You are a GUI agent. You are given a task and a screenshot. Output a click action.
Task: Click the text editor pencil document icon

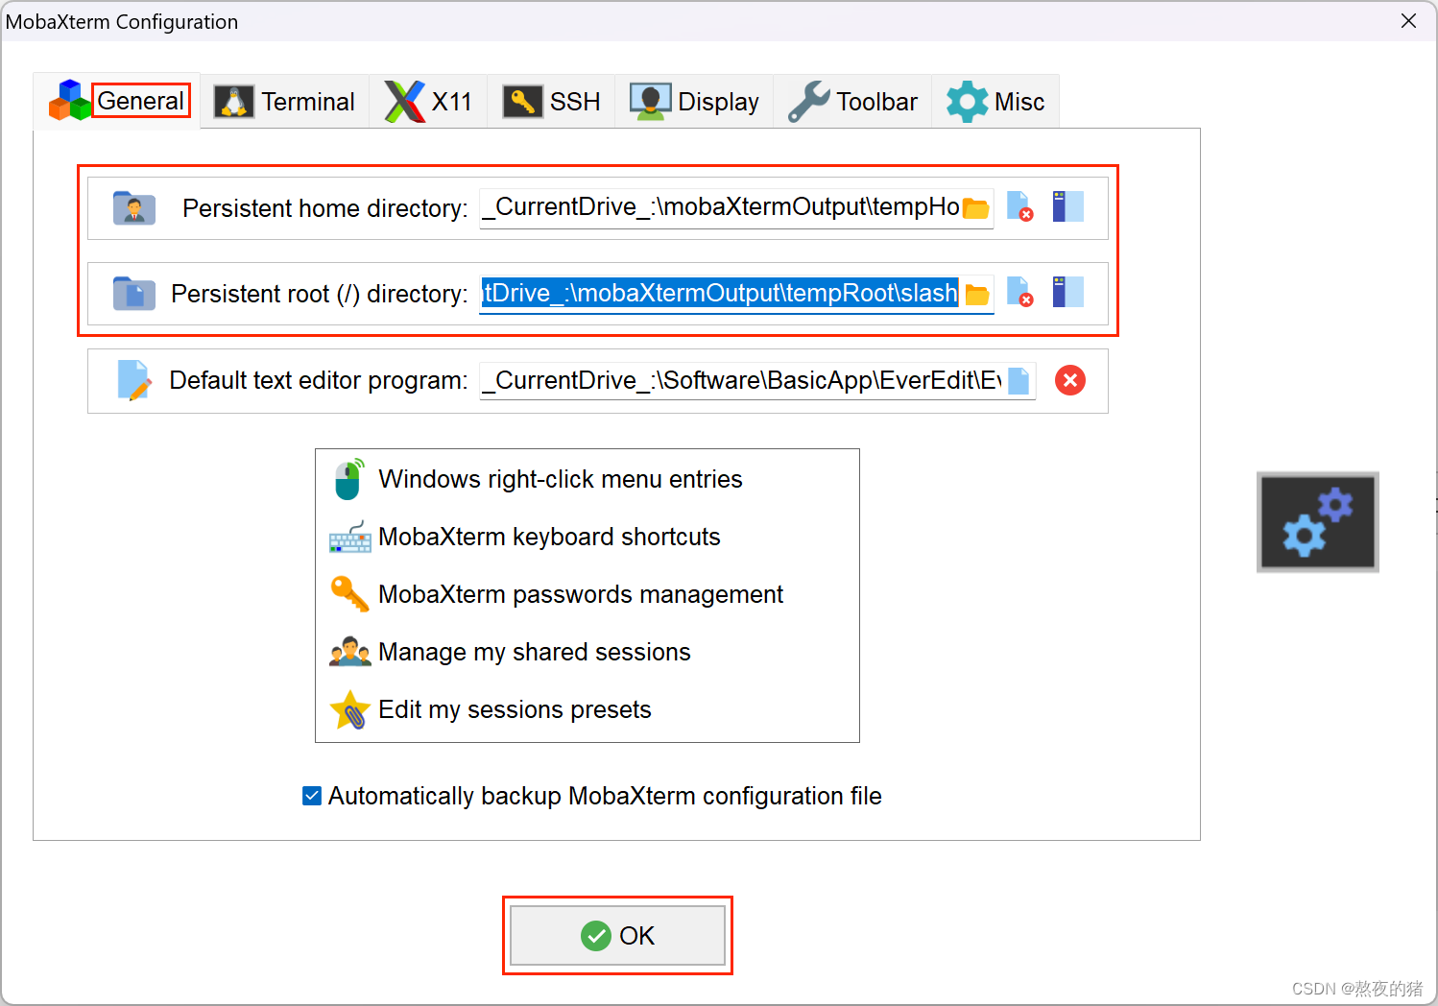134,380
